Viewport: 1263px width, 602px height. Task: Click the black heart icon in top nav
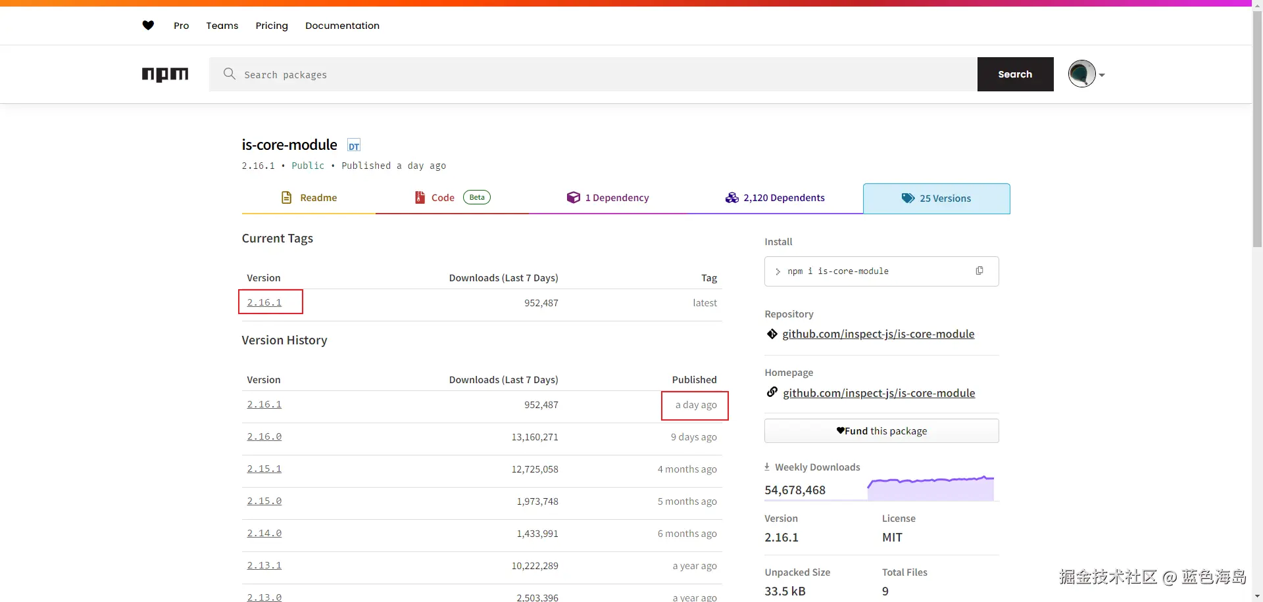(148, 26)
